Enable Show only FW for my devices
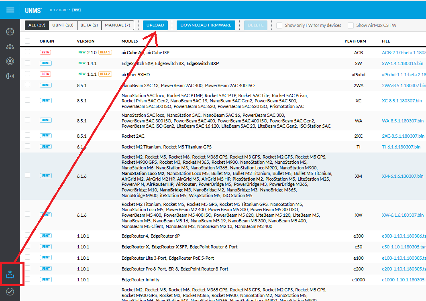Viewport: 426px width, 301px height. coord(279,25)
